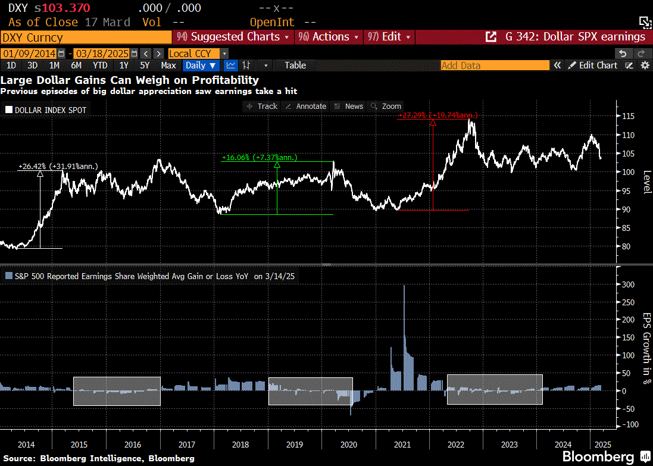The width and height of the screenshot is (653, 466).
Task: Activate the Annotate tool
Action: pos(306,106)
